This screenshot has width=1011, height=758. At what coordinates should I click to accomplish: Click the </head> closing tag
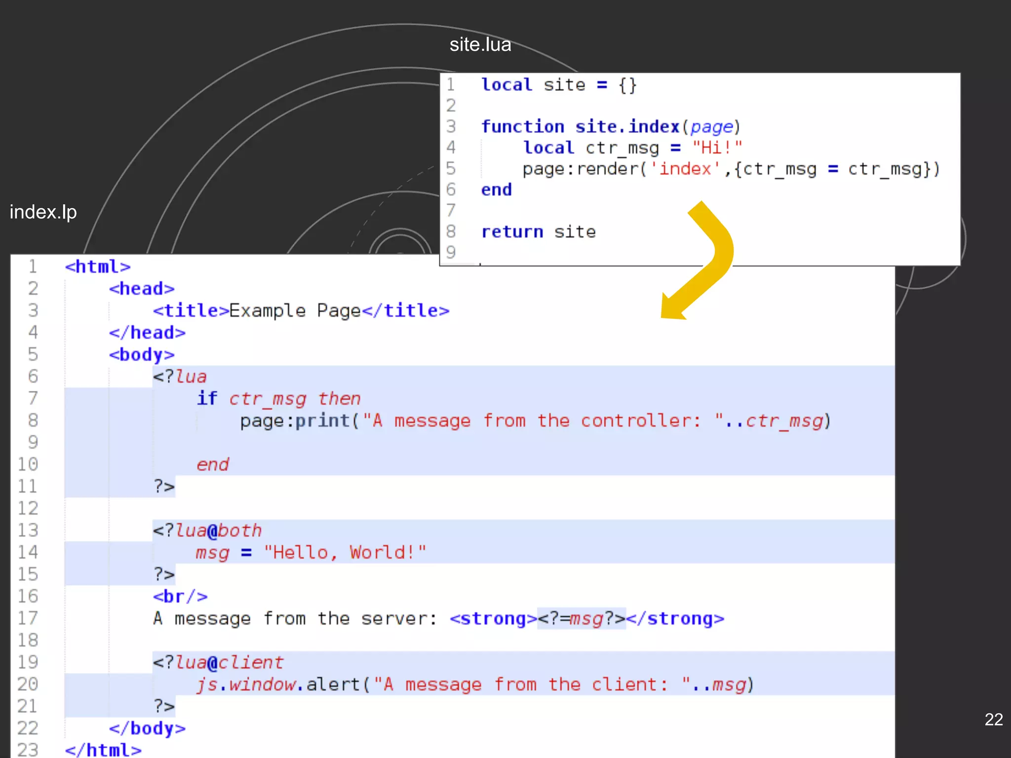147,333
